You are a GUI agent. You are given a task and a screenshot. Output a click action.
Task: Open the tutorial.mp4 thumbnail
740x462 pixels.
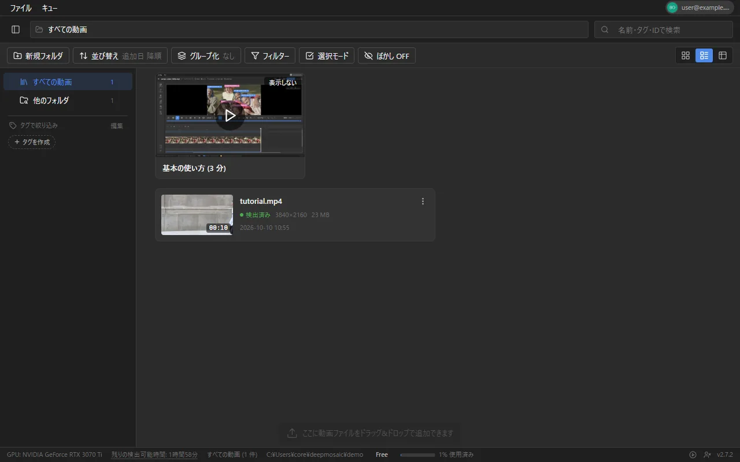(197, 215)
